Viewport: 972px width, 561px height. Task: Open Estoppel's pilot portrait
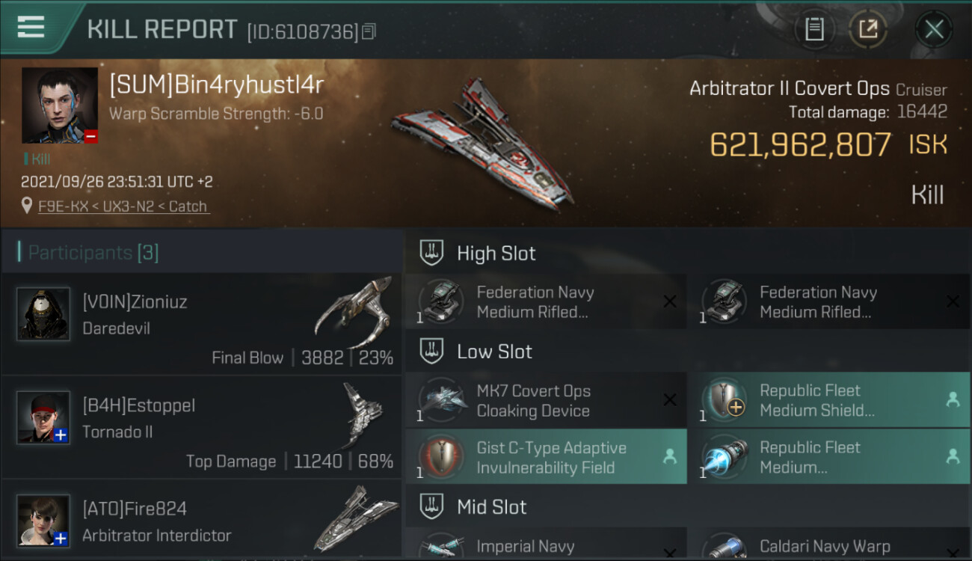tap(44, 417)
